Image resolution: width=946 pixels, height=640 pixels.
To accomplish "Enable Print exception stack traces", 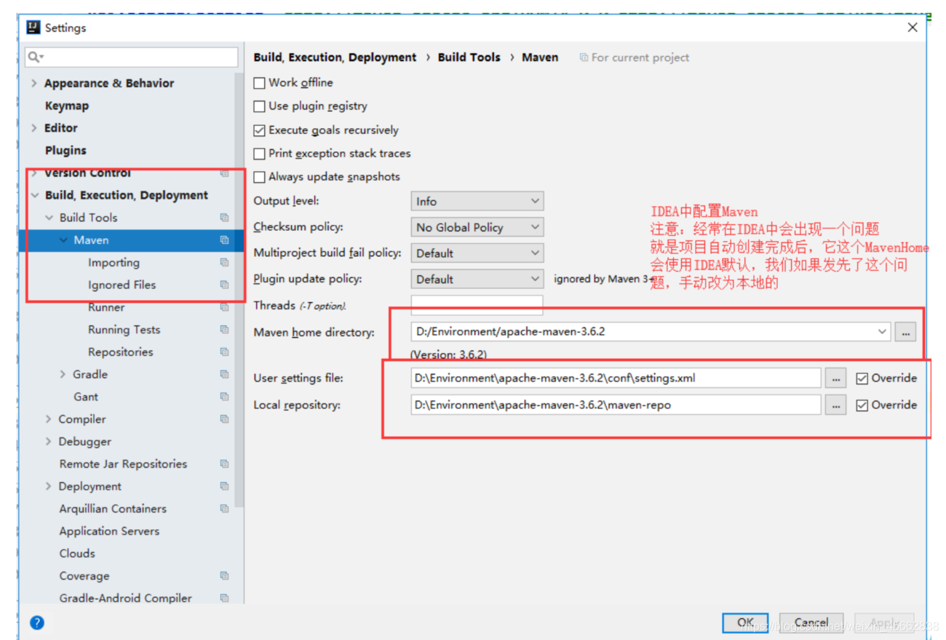I will [259, 154].
